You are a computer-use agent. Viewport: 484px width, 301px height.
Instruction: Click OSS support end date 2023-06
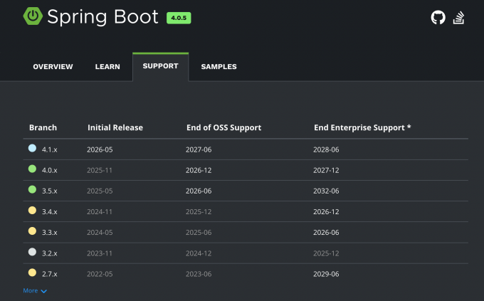coord(199,274)
